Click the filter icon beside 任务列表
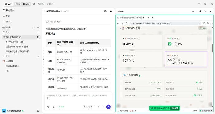215x114 pixels. (x=38, y=27)
